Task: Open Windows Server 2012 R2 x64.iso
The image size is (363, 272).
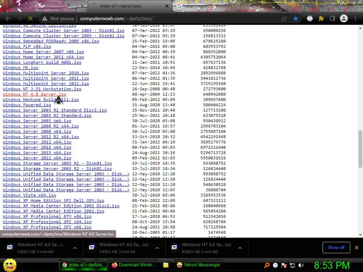Action: (41, 137)
